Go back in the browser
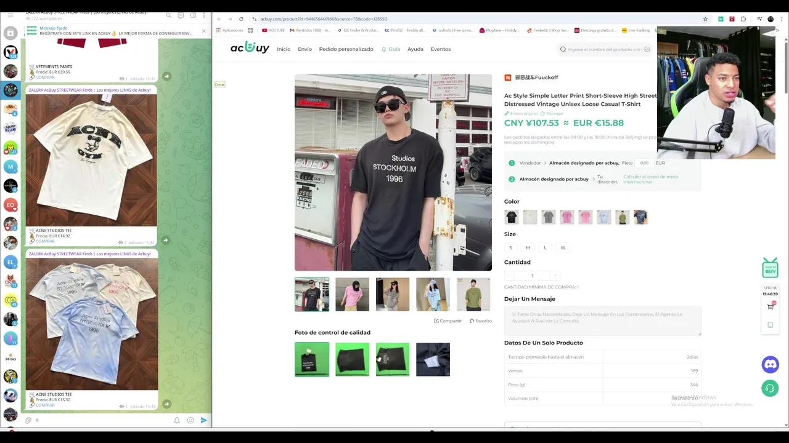The height and width of the screenshot is (443, 789). (x=219, y=19)
